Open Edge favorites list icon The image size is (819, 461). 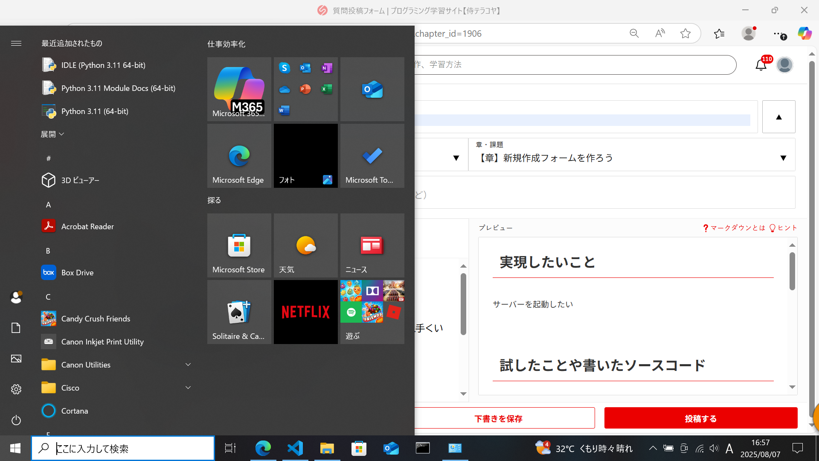click(x=719, y=33)
